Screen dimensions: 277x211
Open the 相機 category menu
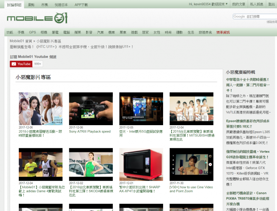pos(44,32)
